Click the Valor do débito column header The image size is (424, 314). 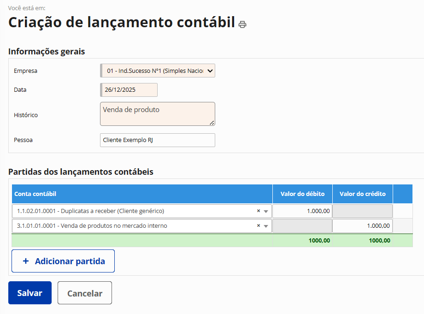[302, 194]
